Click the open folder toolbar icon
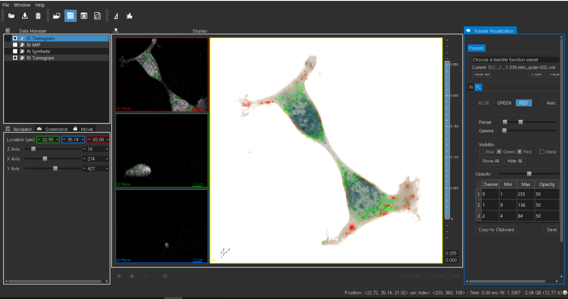This screenshot has height=299, width=568. click(11, 16)
